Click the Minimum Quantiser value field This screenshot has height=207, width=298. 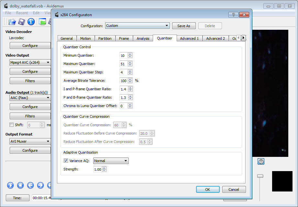124,55
